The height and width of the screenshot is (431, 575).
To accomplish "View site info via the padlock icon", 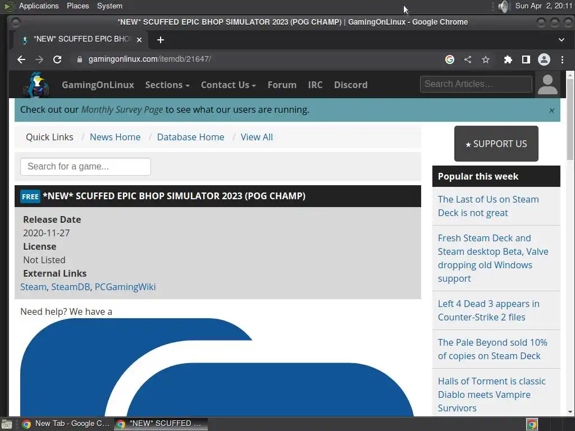I will (x=80, y=59).
